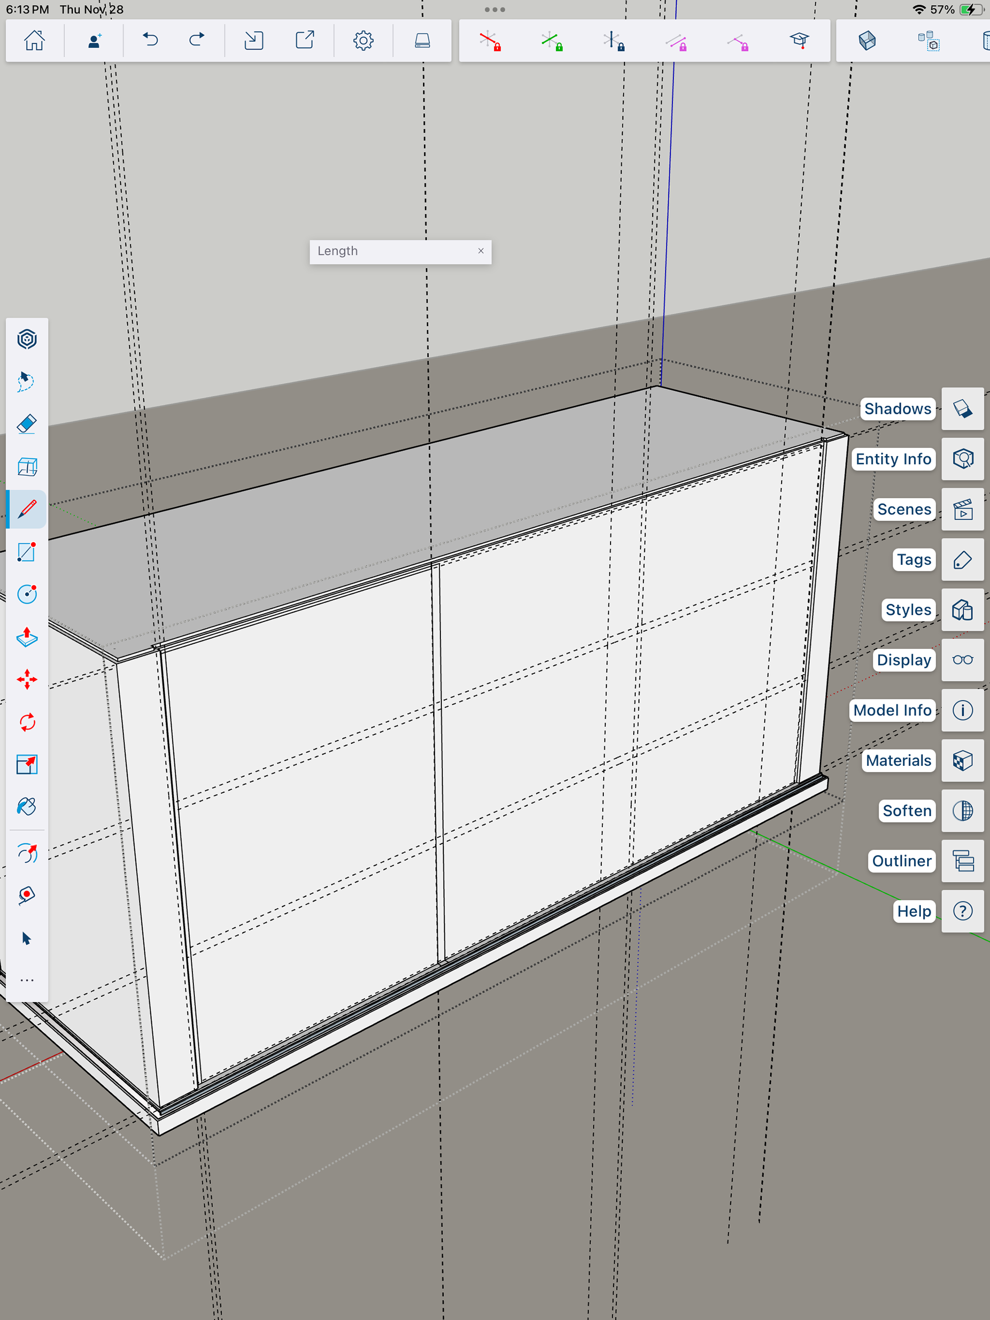
Task: Select the Push/Pull tool
Action: click(27, 637)
